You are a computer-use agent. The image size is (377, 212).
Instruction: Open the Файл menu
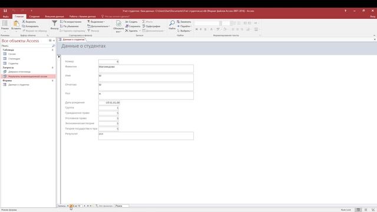click(x=6, y=16)
